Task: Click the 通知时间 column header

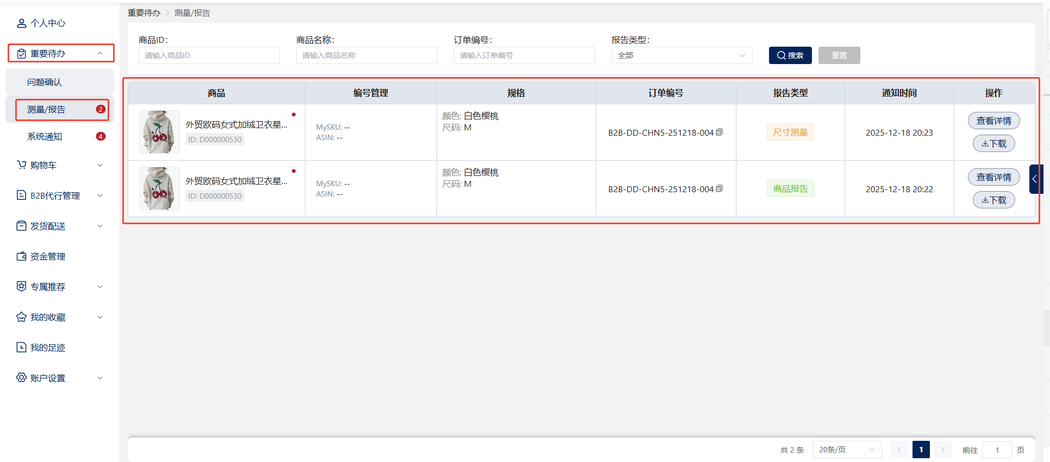Action: point(899,93)
